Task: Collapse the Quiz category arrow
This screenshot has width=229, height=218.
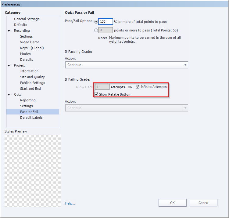Action: tap(9, 94)
